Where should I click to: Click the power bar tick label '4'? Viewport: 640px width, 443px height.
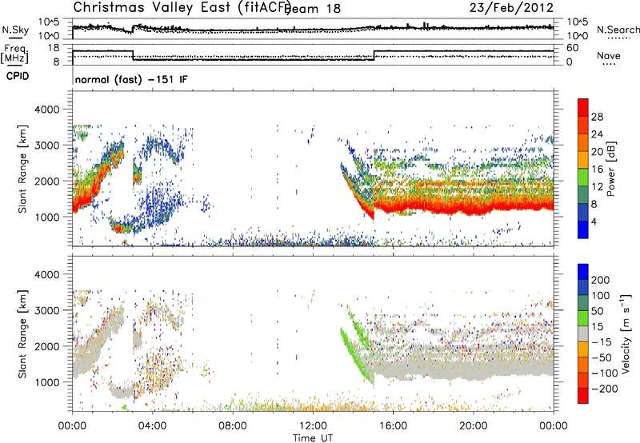tap(594, 221)
